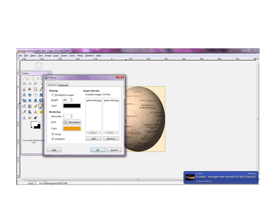Click the Height input field

click(x=66, y=100)
